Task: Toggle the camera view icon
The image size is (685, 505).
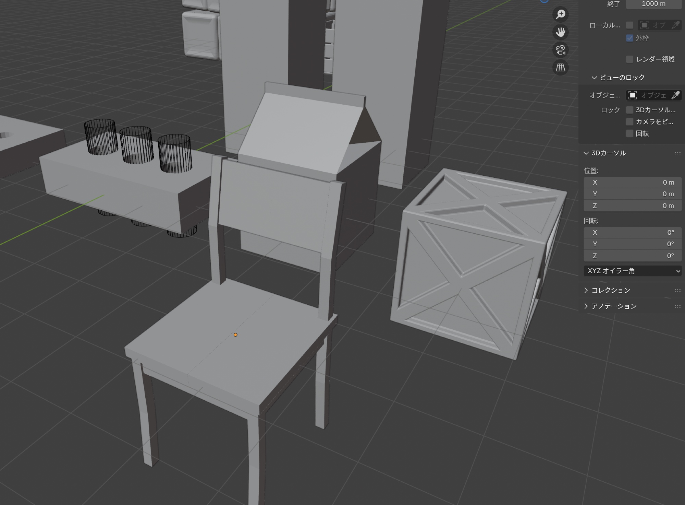Action: (x=561, y=50)
